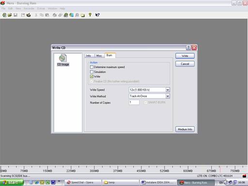Screen dimensions: 248x186
Task: Toggle the Finalize CD checkbox
Action: (92, 81)
